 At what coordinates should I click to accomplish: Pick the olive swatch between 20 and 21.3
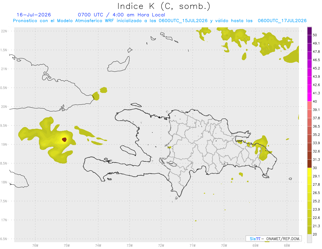(x=309, y=230)
